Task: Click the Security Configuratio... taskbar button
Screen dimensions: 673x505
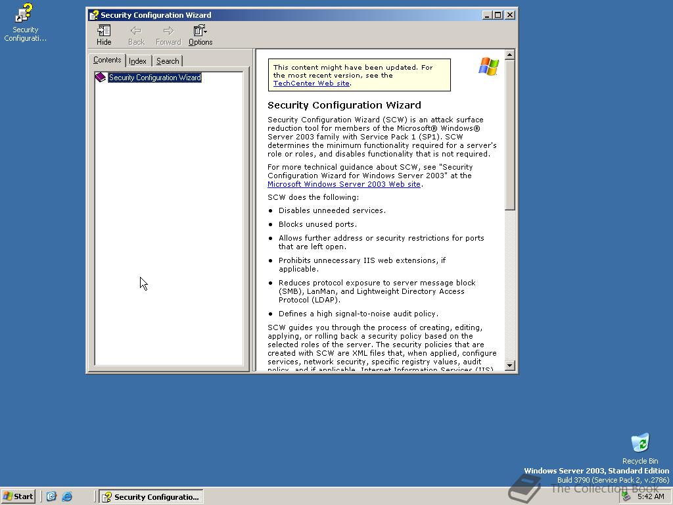Action: [151, 497]
